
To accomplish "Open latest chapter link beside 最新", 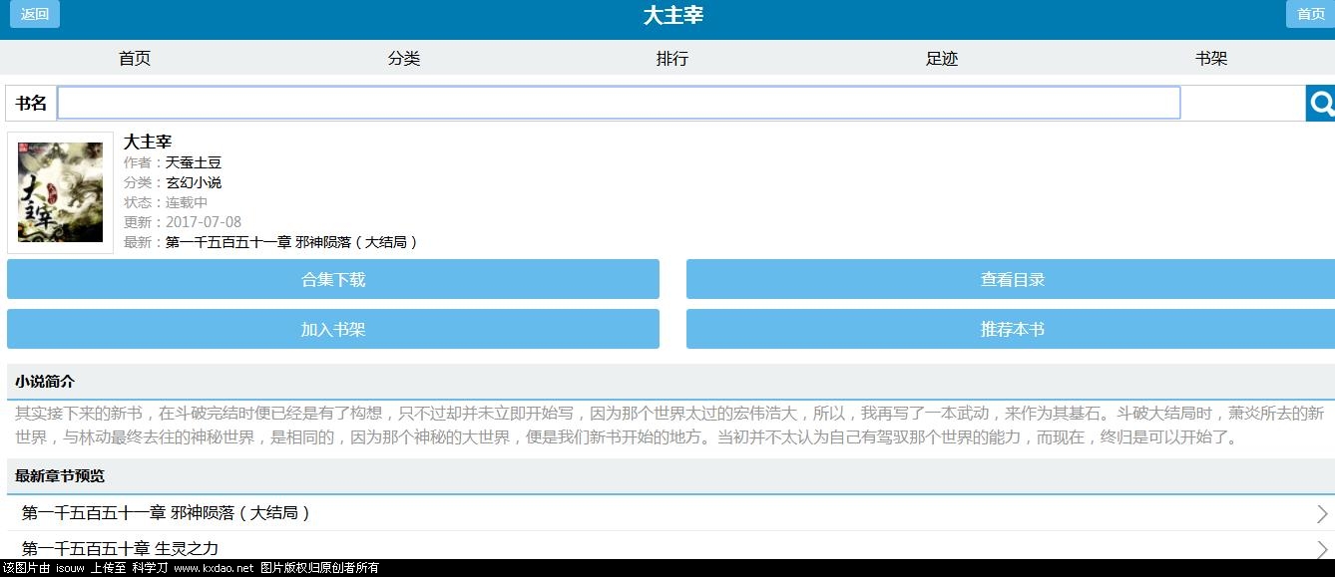I will 291,242.
